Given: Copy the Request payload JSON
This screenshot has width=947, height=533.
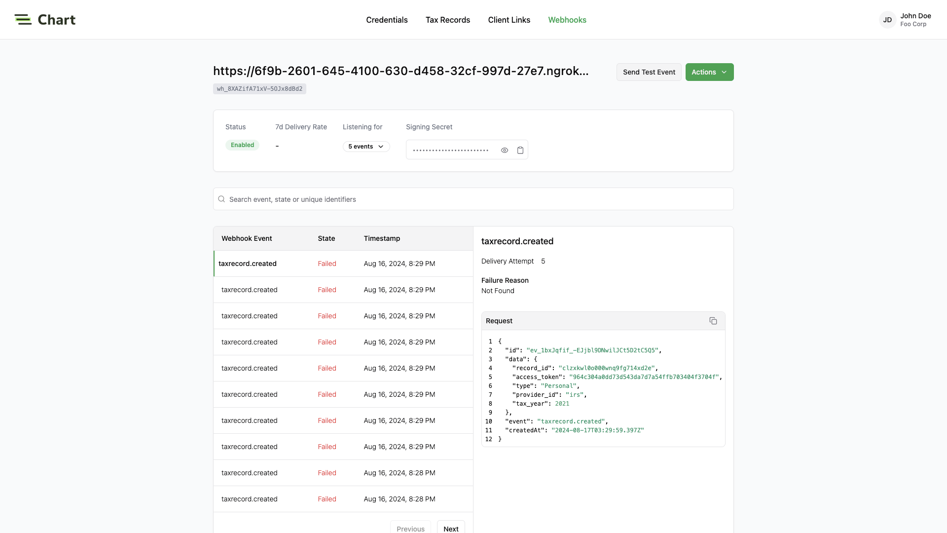Looking at the screenshot, I should click(x=713, y=321).
